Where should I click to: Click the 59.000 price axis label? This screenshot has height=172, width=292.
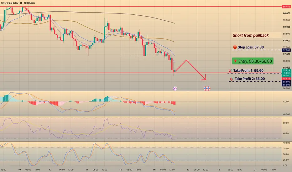click(x=287, y=27)
